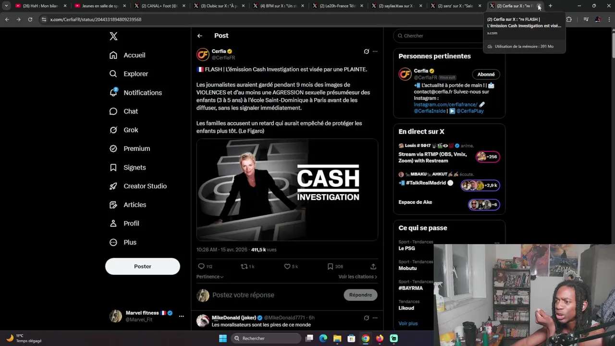
Task: Open Microsoft Edge in taskbar
Action: [323, 339]
